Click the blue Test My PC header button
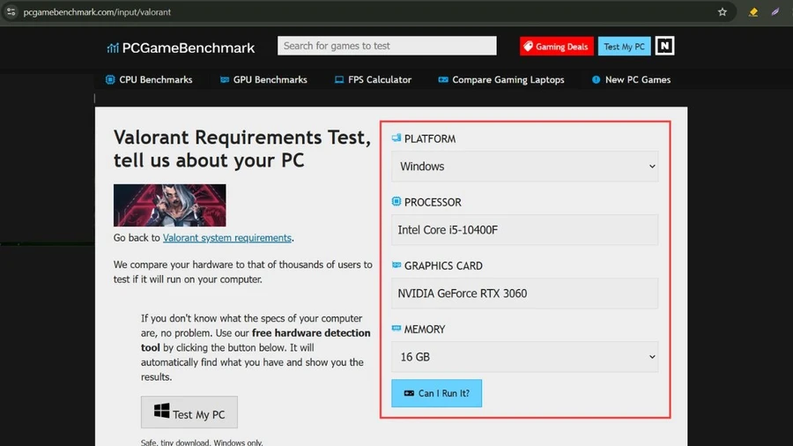Image resolution: width=793 pixels, height=446 pixels. click(x=624, y=46)
